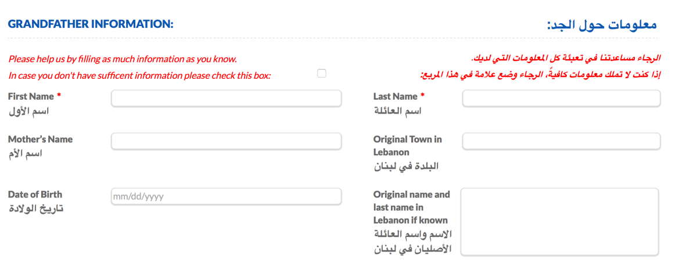Click the English "Mother's Name" label
This screenshot has width=697, height=274.
(40, 139)
